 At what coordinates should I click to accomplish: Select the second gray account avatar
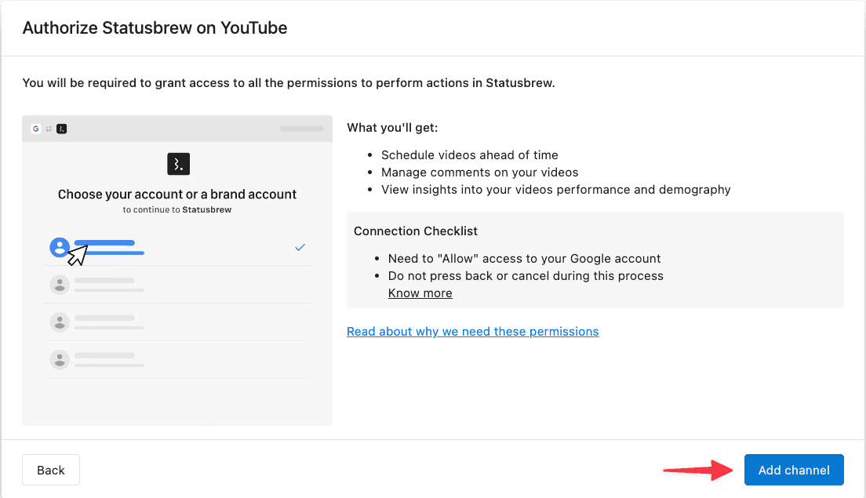pyautogui.click(x=60, y=285)
